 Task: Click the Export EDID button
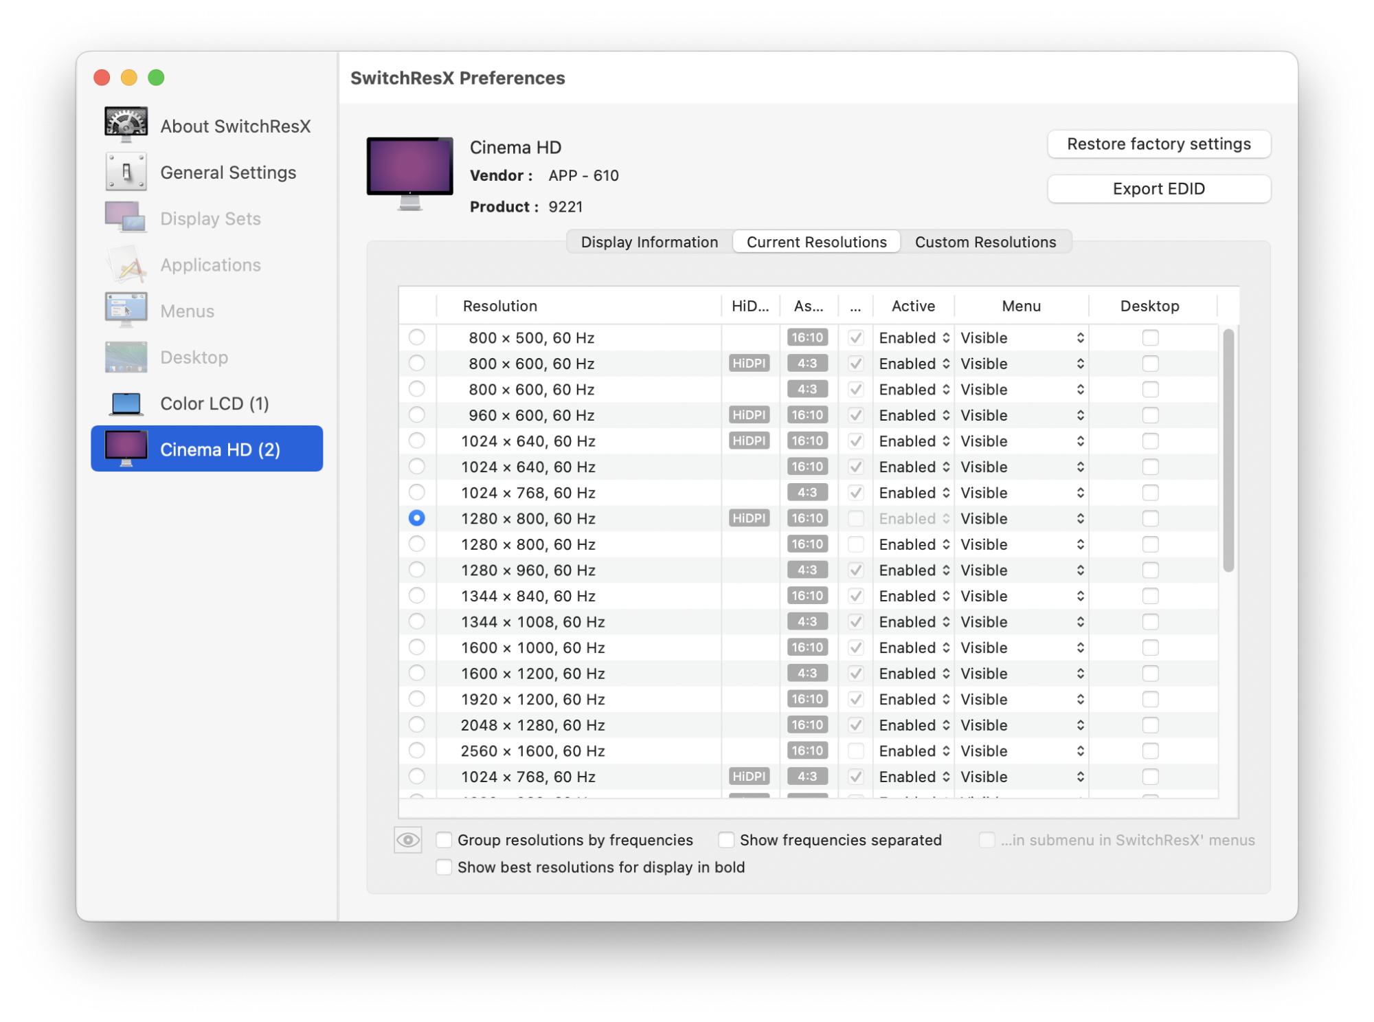click(1158, 189)
